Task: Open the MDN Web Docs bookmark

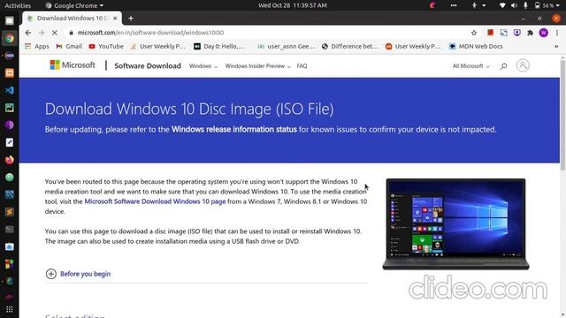Action: point(476,47)
